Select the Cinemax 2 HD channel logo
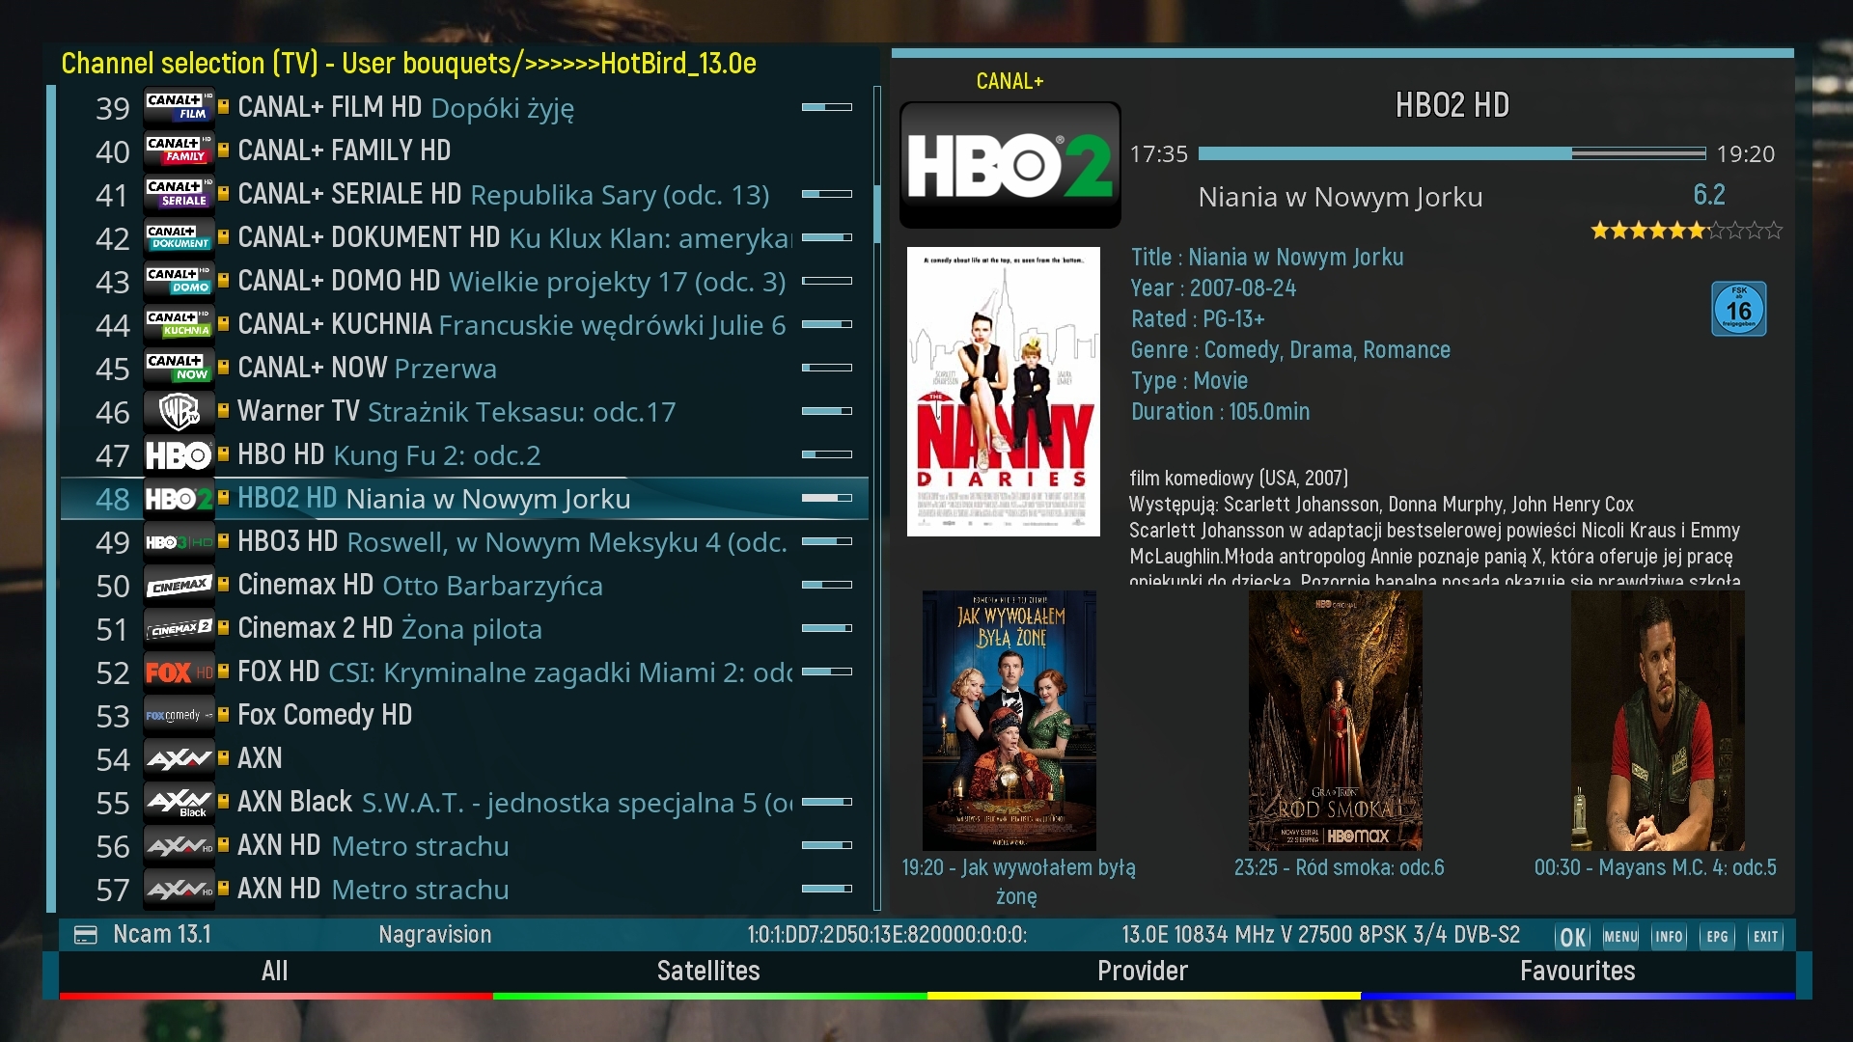Viewport: 1853px width, 1042px height. tap(179, 629)
